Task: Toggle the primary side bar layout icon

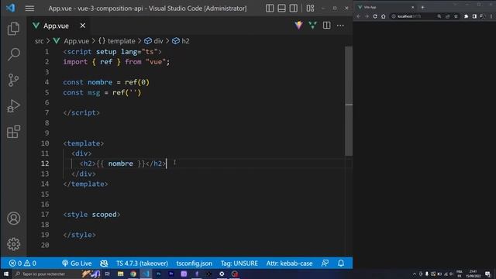Action: pyautogui.click(x=270, y=9)
